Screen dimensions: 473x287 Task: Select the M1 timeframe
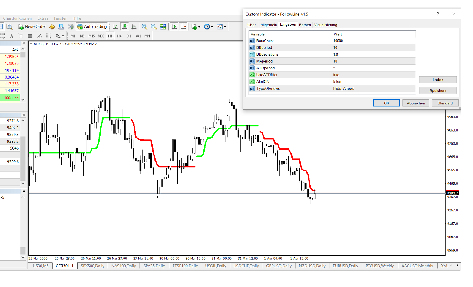pos(73,36)
